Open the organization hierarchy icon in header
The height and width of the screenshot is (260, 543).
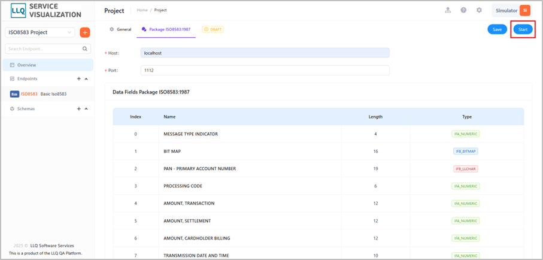coord(448,10)
